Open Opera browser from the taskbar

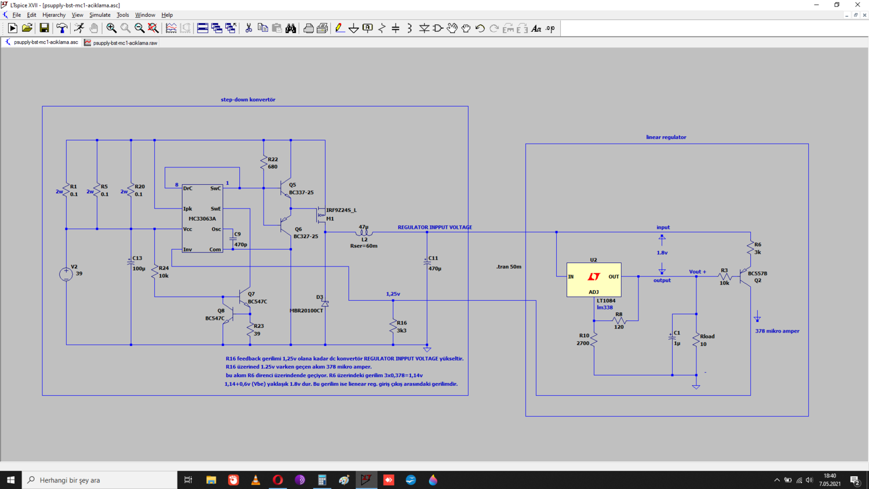click(x=278, y=480)
